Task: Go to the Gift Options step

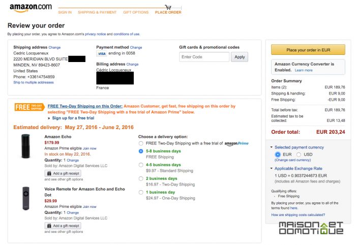Action: point(136,12)
